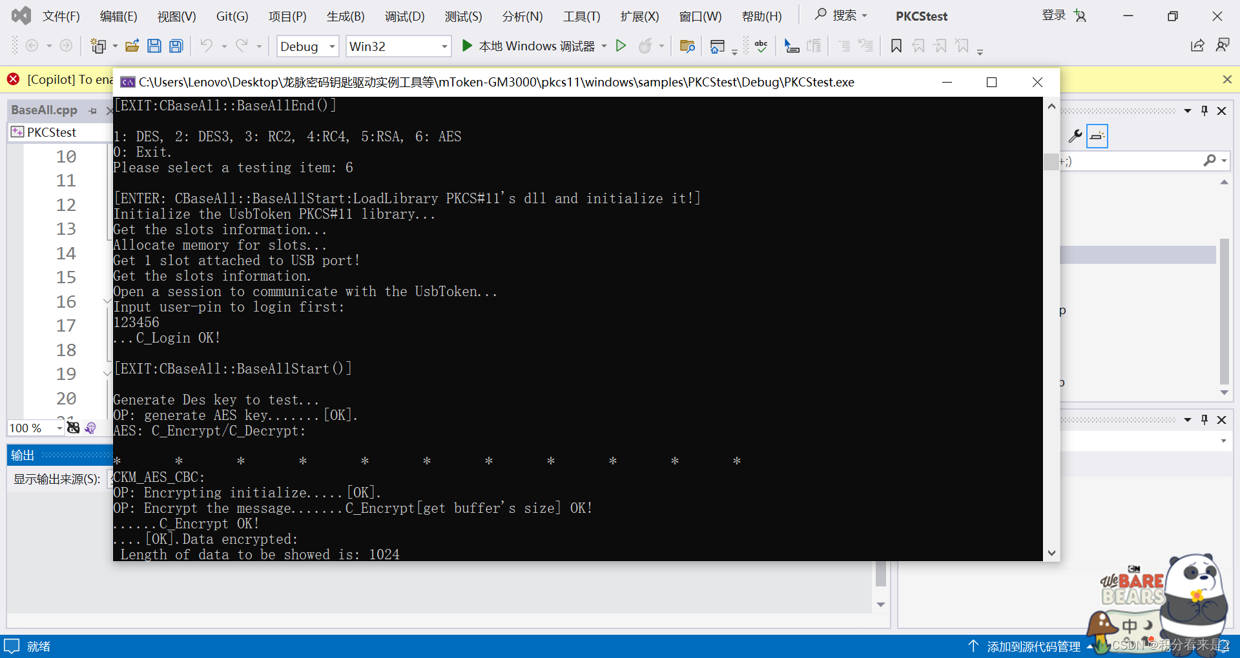Click the Find in Files folder icon

coord(687,46)
